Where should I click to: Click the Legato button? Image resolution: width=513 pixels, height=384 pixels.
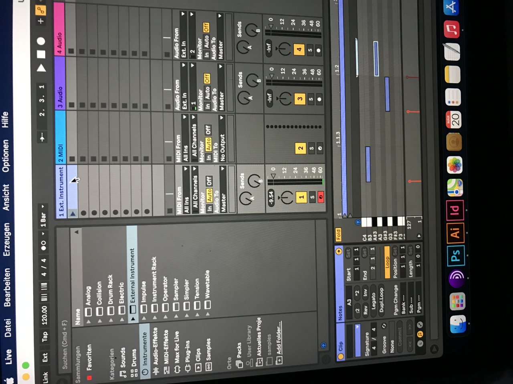[x=374, y=300]
